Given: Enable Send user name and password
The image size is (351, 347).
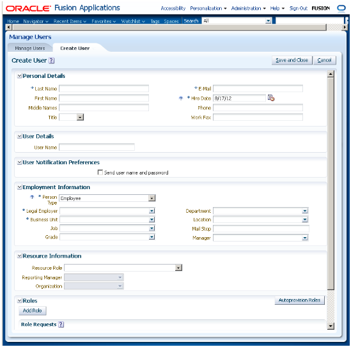Looking at the screenshot, I should tap(100, 173).
